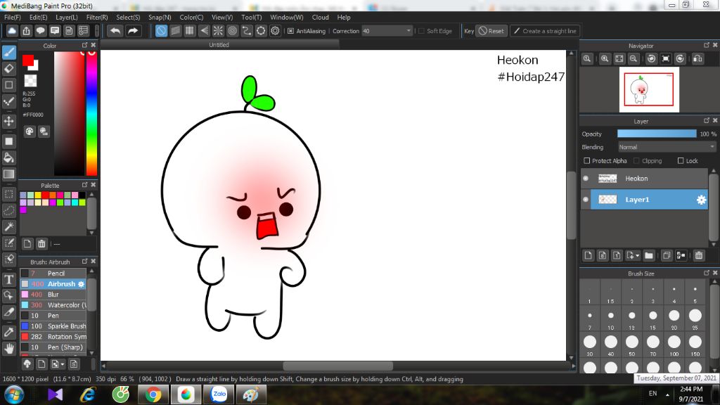This screenshot has width=720, height=405.
Task: Open the Blending mode dropdown
Action: (667, 147)
